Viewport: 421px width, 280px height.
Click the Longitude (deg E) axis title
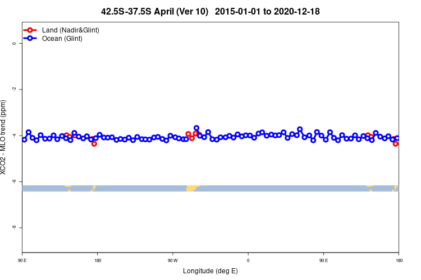tap(210, 271)
